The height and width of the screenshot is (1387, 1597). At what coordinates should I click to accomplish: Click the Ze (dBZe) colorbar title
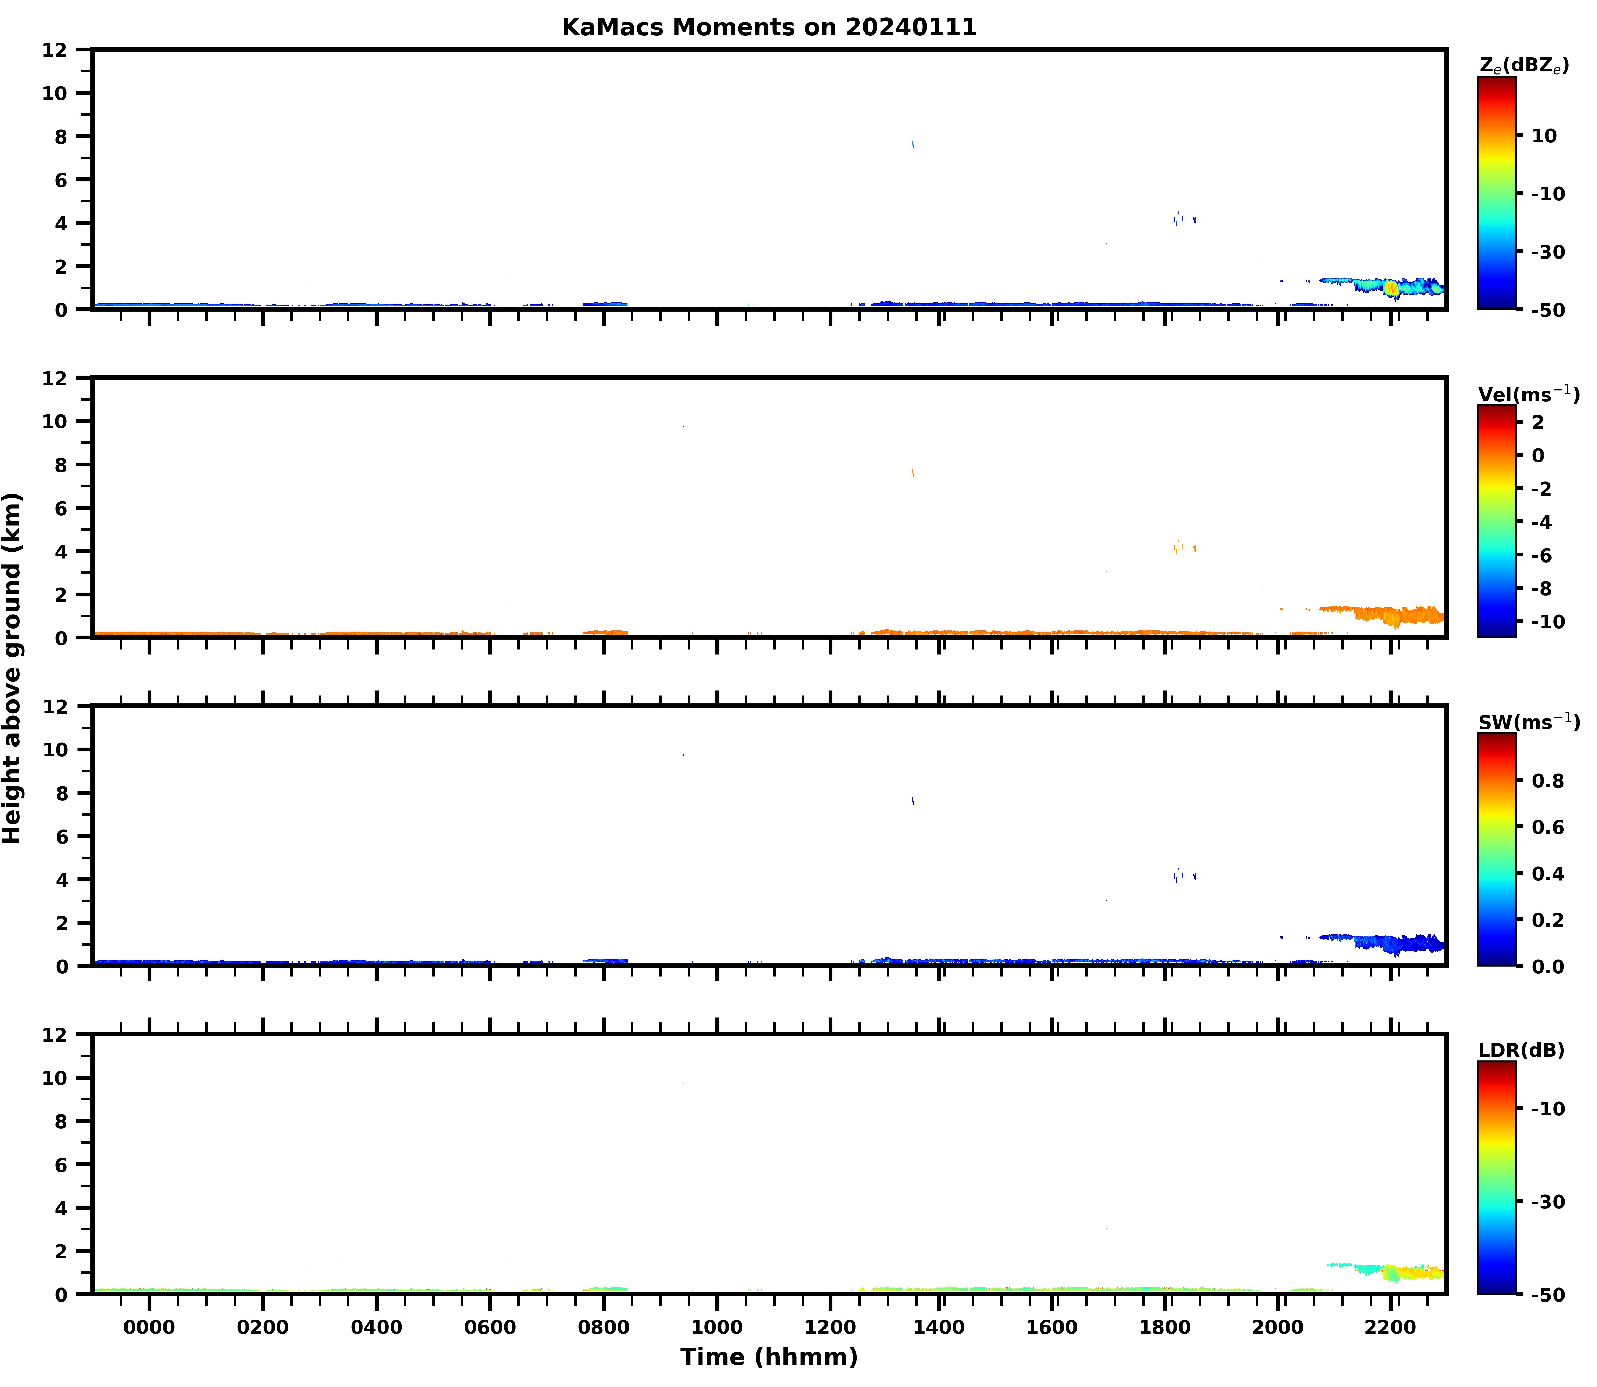[x=1523, y=66]
